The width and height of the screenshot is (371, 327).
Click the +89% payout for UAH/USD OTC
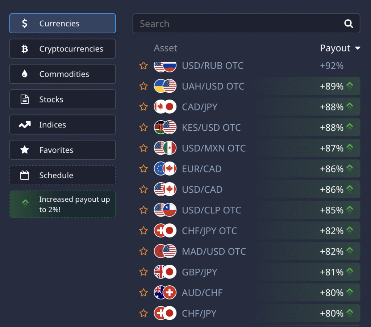coord(332,87)
